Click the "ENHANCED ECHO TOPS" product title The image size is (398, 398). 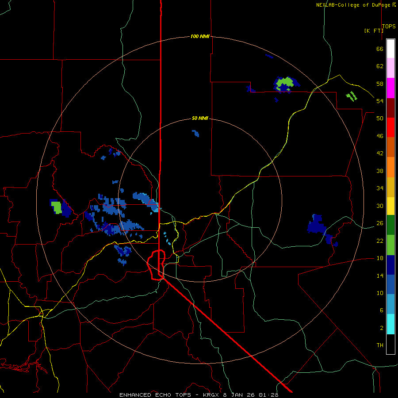pos(155,395)
